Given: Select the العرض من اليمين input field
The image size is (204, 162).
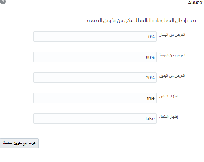Looking at the screenshot, I should coord(95,78).
